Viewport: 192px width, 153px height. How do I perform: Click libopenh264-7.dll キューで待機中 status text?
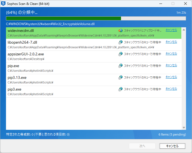[143, 42]
